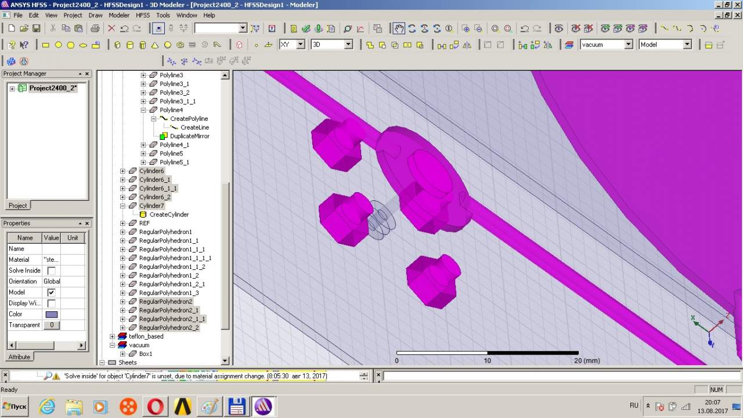Select Cylinder7 in the model tree
This screenshot has height=418, width=743.
(152, 206)
